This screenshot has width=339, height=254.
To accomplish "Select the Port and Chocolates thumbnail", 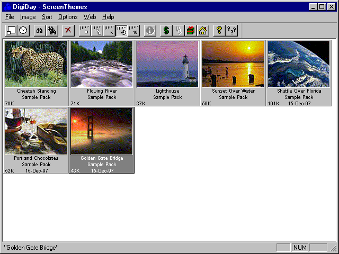I will (x=36, y=131).
